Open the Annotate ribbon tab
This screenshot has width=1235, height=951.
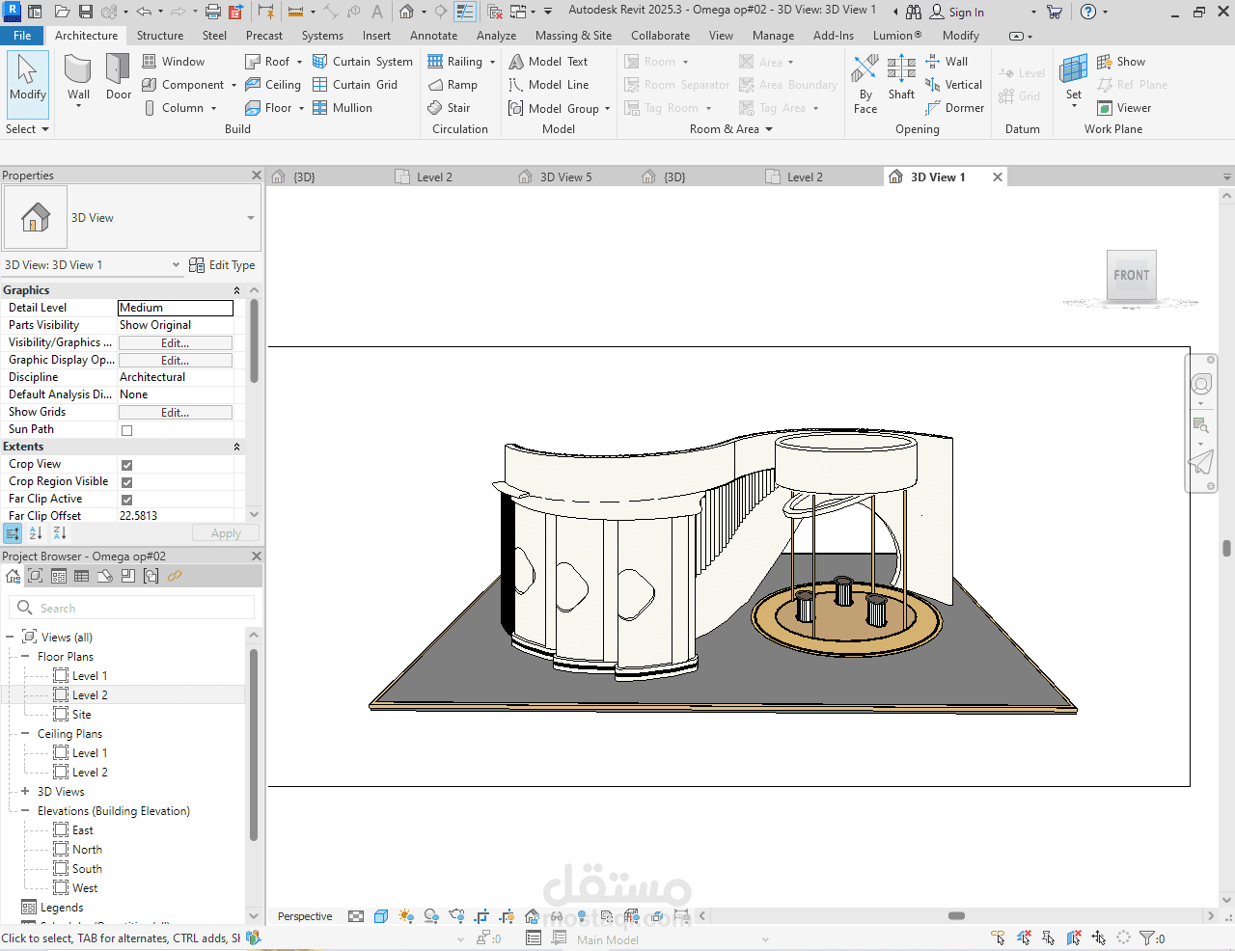point(433,36)
